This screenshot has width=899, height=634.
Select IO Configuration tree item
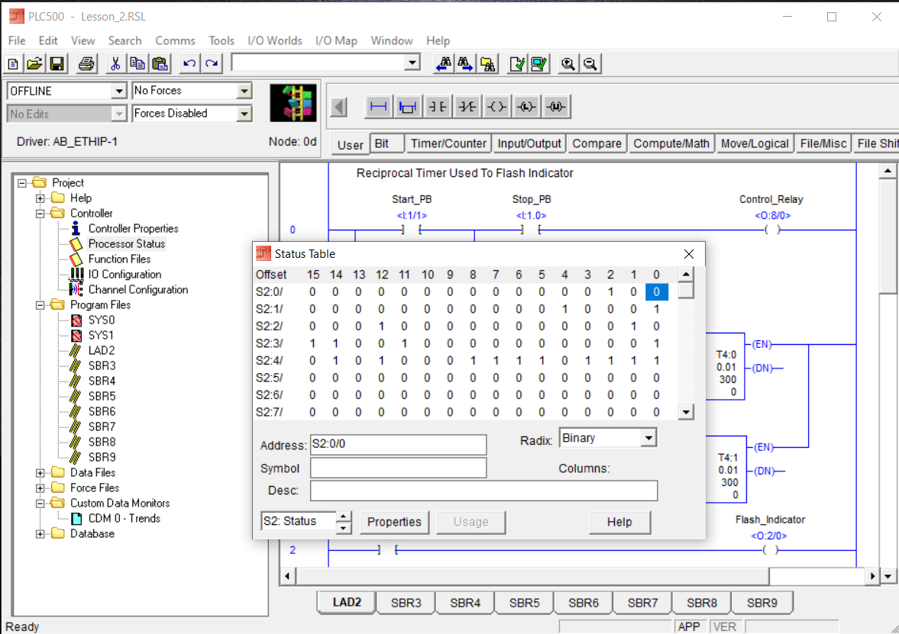(125, 275)
